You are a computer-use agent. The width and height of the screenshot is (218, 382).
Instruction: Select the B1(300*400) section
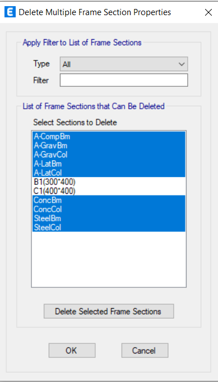(x=109, y=181)
